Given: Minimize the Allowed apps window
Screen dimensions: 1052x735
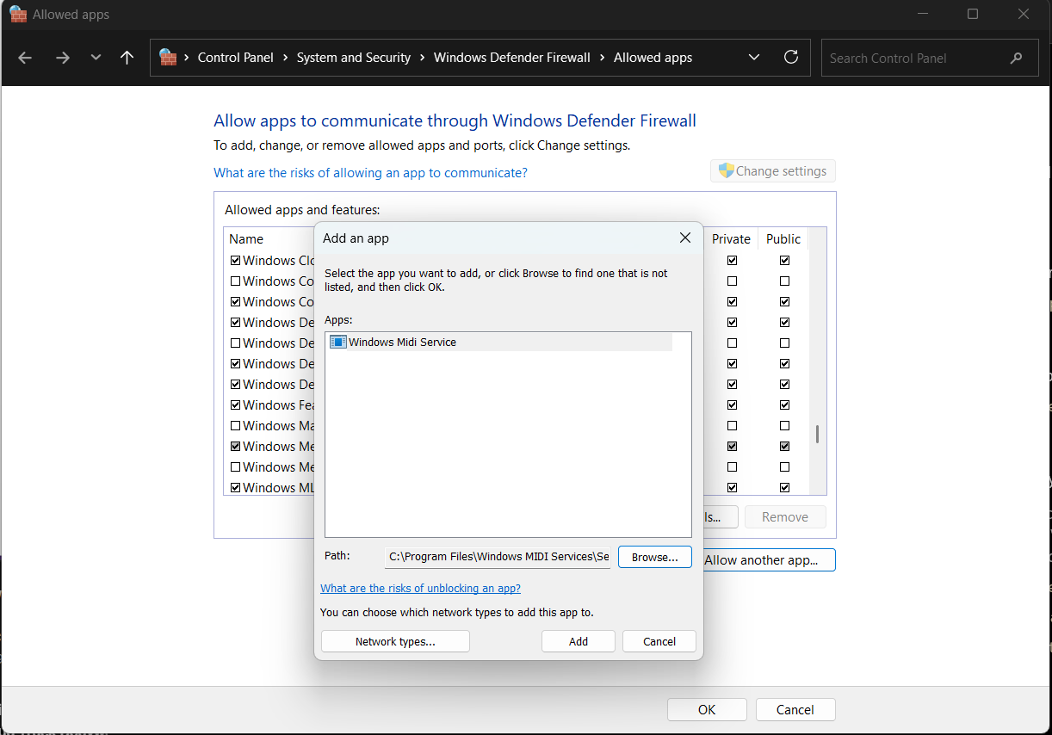Looking at the screenshot, I should click(x=921, y=14).
